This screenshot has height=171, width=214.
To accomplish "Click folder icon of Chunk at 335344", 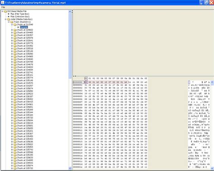I will tap(15, 112).
